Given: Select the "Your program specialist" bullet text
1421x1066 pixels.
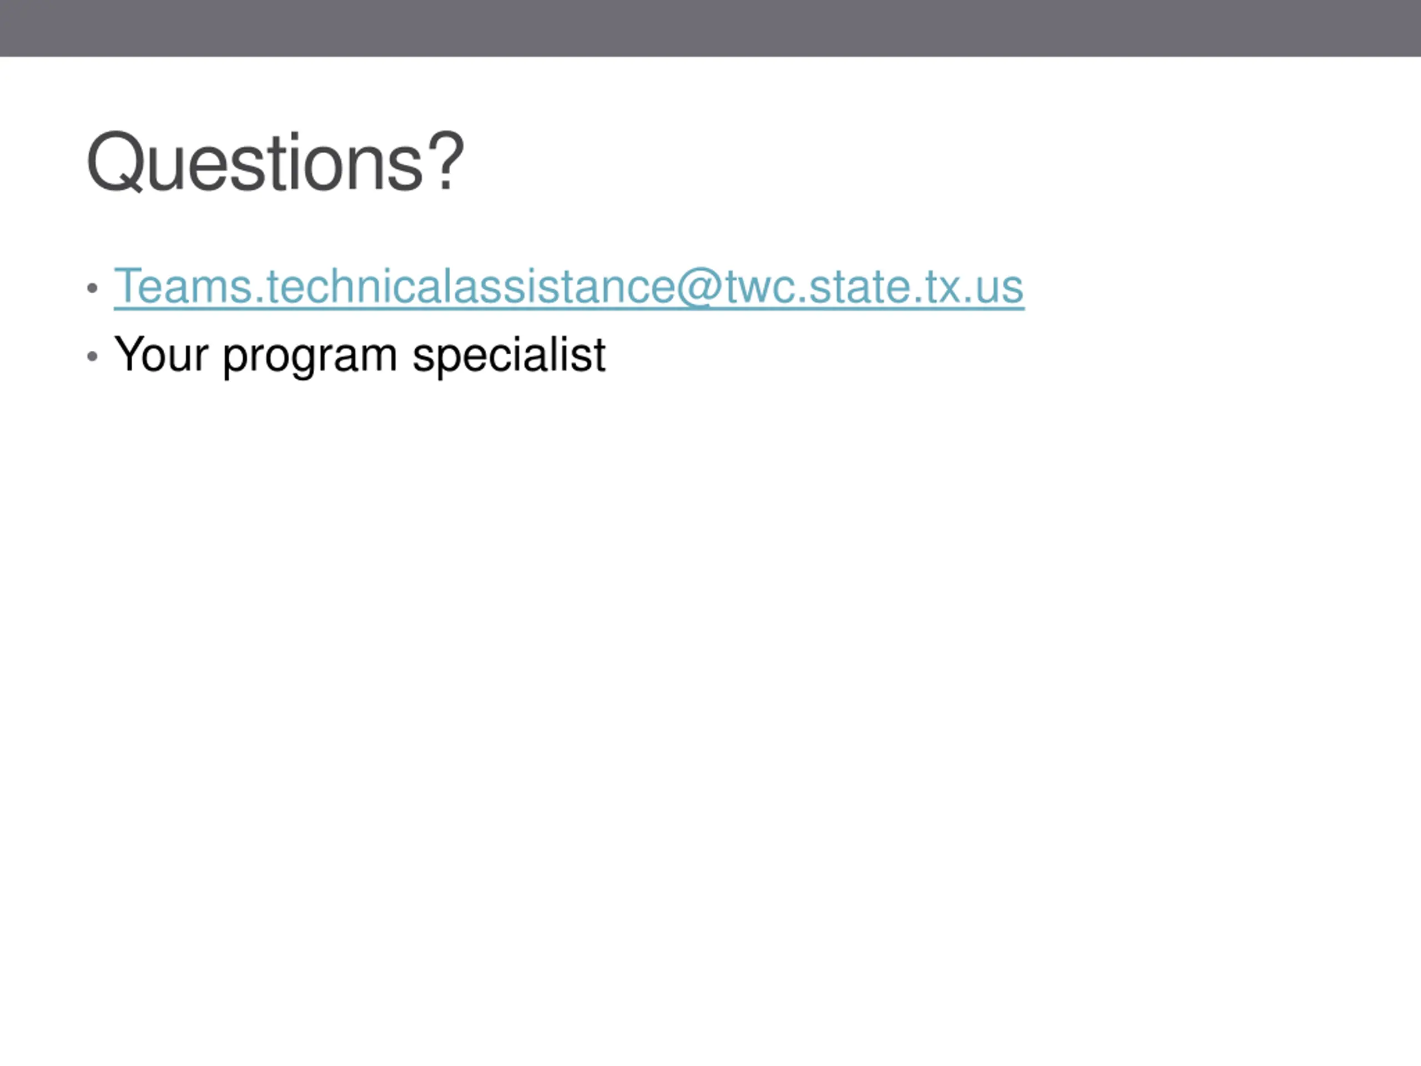Looking at the screenshot, I should pyautogui.click(x=360, y=355).
